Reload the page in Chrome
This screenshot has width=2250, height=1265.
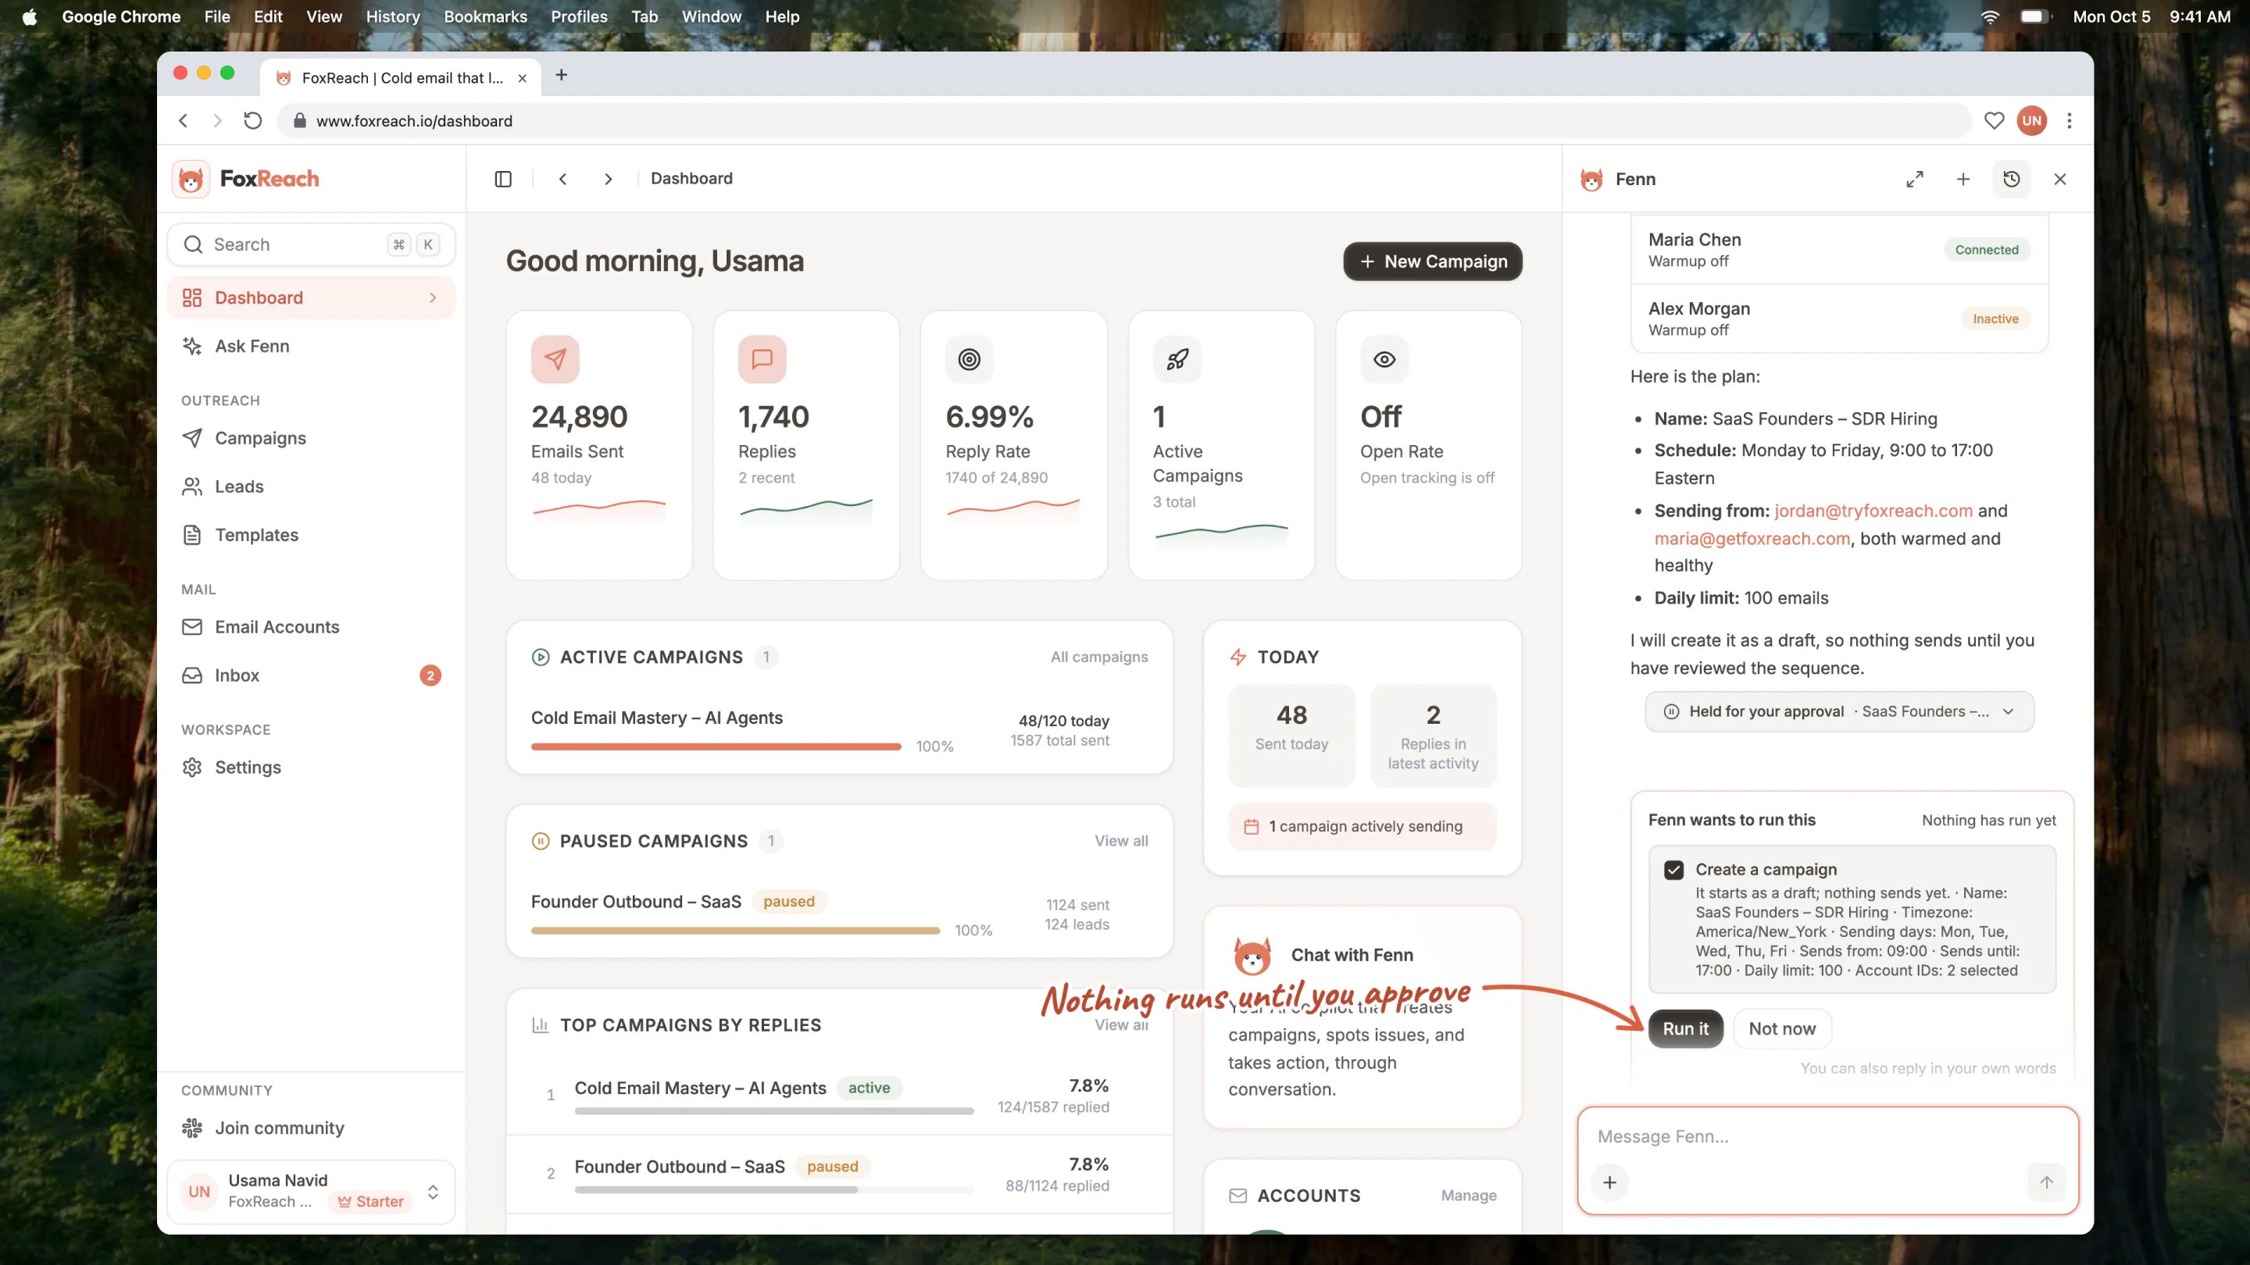(252, 120)
